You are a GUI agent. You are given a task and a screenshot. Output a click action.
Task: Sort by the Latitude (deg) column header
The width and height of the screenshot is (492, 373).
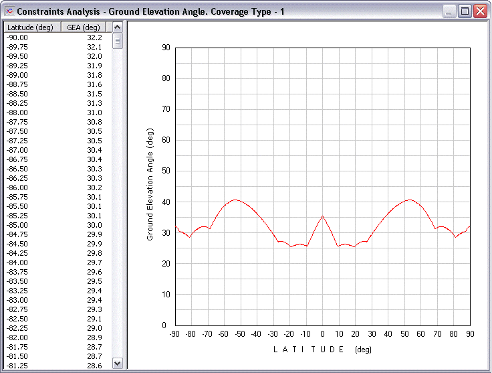pos(32,27)
